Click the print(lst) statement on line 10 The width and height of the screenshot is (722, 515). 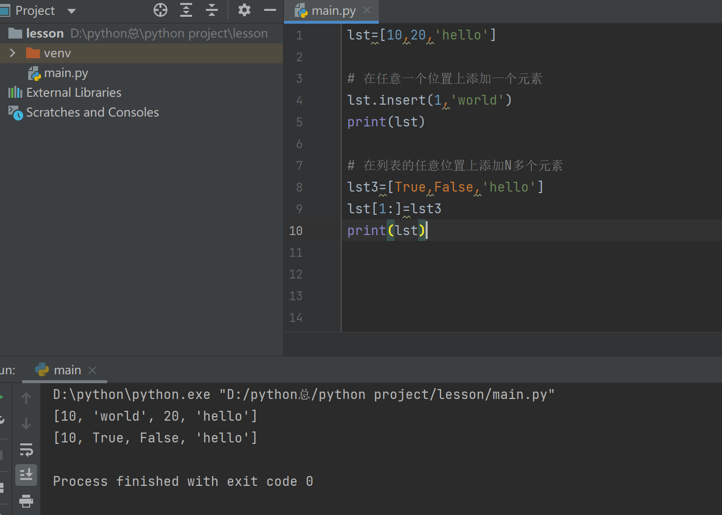pos(386,231)
